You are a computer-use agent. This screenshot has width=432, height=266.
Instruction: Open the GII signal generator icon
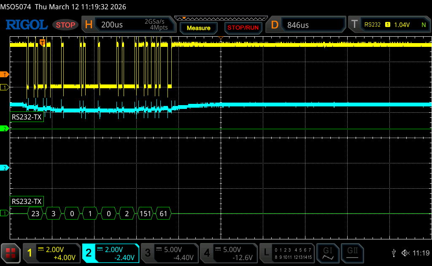pyautogui.click(x=353, y=253)
